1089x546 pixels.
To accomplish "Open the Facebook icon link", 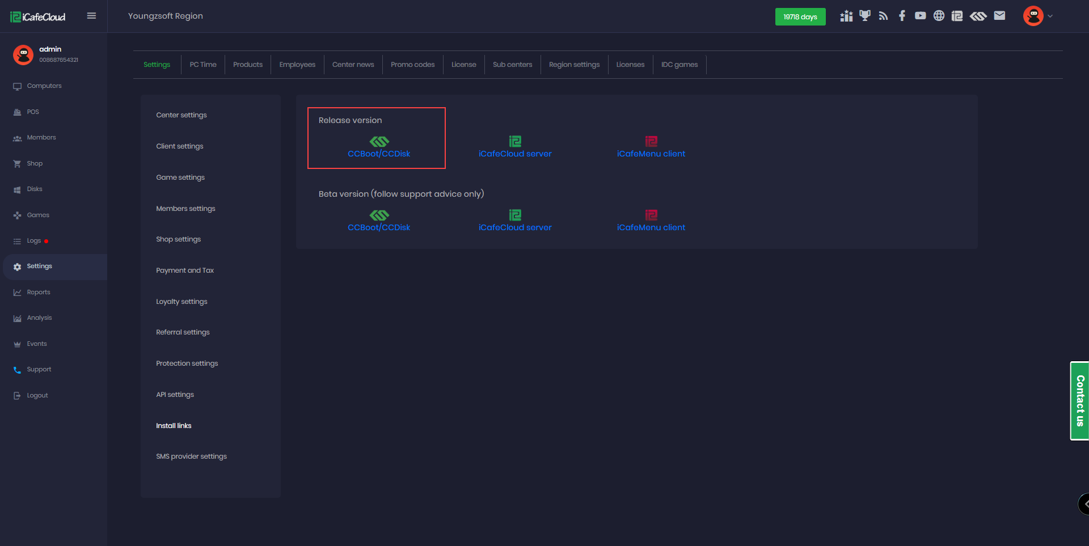I will click(x=902, y=16).
